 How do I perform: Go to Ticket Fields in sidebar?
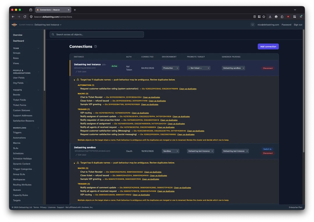[x=19, y=100]
